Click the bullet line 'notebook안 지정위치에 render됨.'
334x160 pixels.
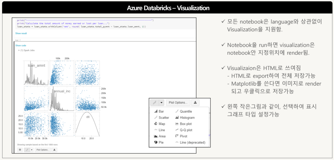[x=268, y=53]
